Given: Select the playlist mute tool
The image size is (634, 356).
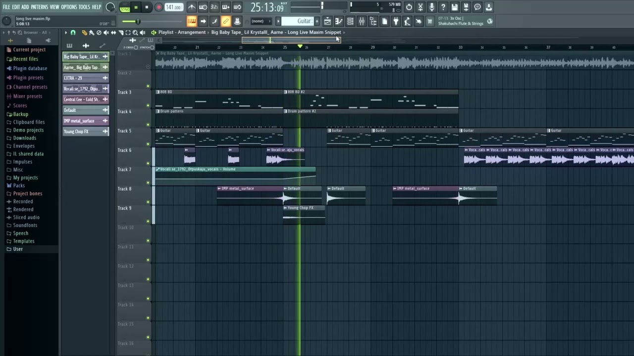Looking at the screenshot, I should pos(106,33).
